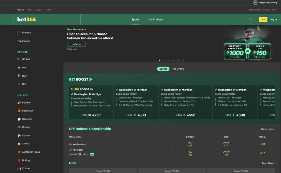The image size is (281, 173).
Task: Click the Michigan team name row
Action: tap(76, 150)
